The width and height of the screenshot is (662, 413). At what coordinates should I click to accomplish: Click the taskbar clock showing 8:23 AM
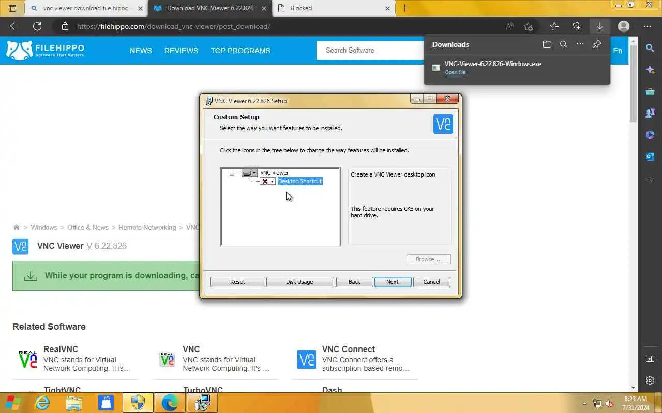pyautogui.click(x=636, y=403)
